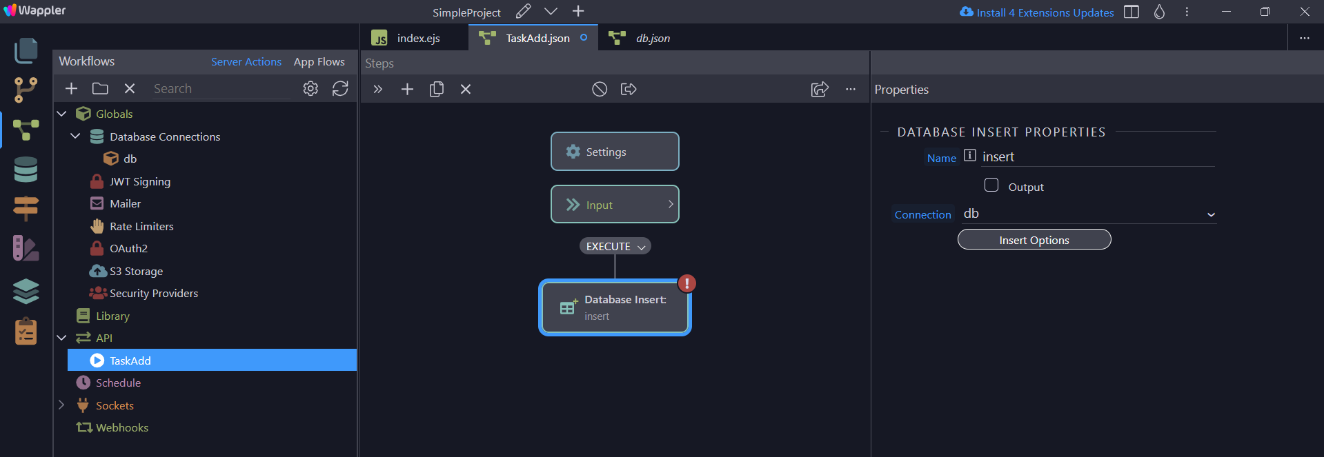Add new folder in Workflows panel
Screen dimensions: 1324x457
tap(100, 89)
